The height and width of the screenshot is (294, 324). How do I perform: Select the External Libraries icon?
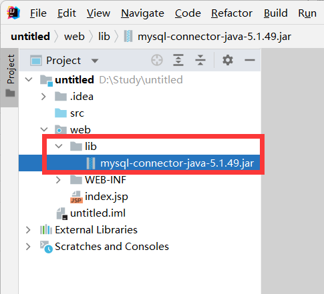click(46, 229)
